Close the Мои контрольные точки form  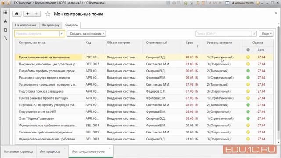[276, 13]
